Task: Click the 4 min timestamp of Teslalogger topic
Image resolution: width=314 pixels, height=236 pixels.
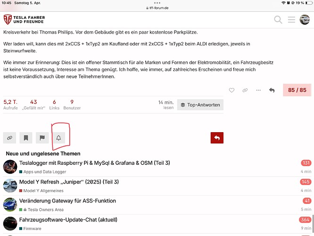Action: pos(306,172)
